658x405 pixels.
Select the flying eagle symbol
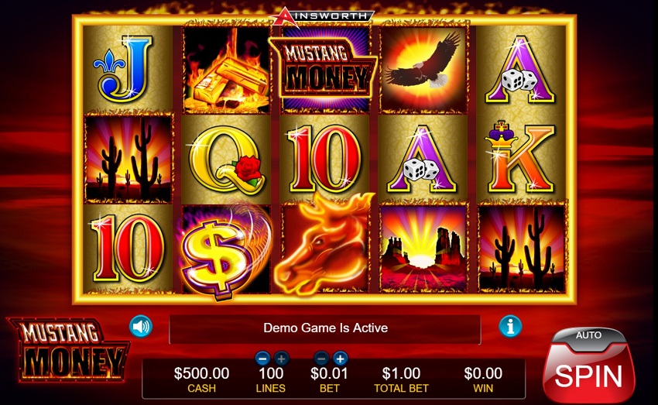pyautogui.click(x=423, y=67)
